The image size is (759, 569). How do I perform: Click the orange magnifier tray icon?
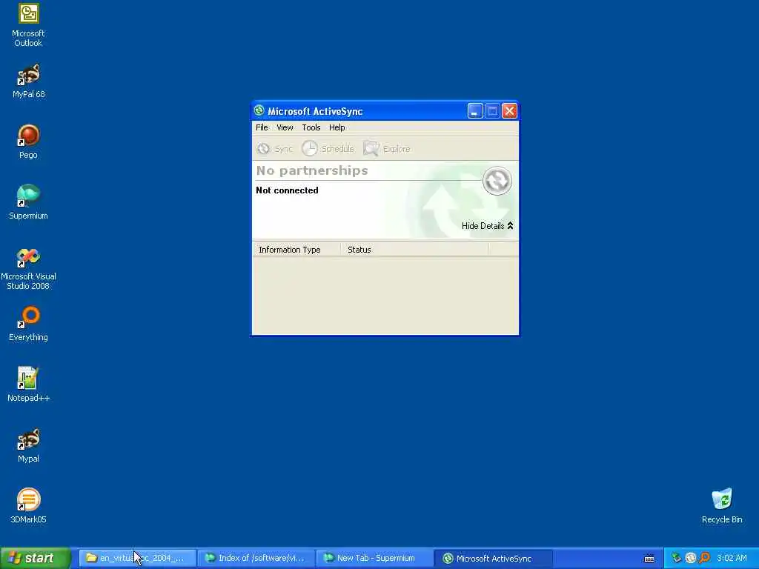[705, 559]
